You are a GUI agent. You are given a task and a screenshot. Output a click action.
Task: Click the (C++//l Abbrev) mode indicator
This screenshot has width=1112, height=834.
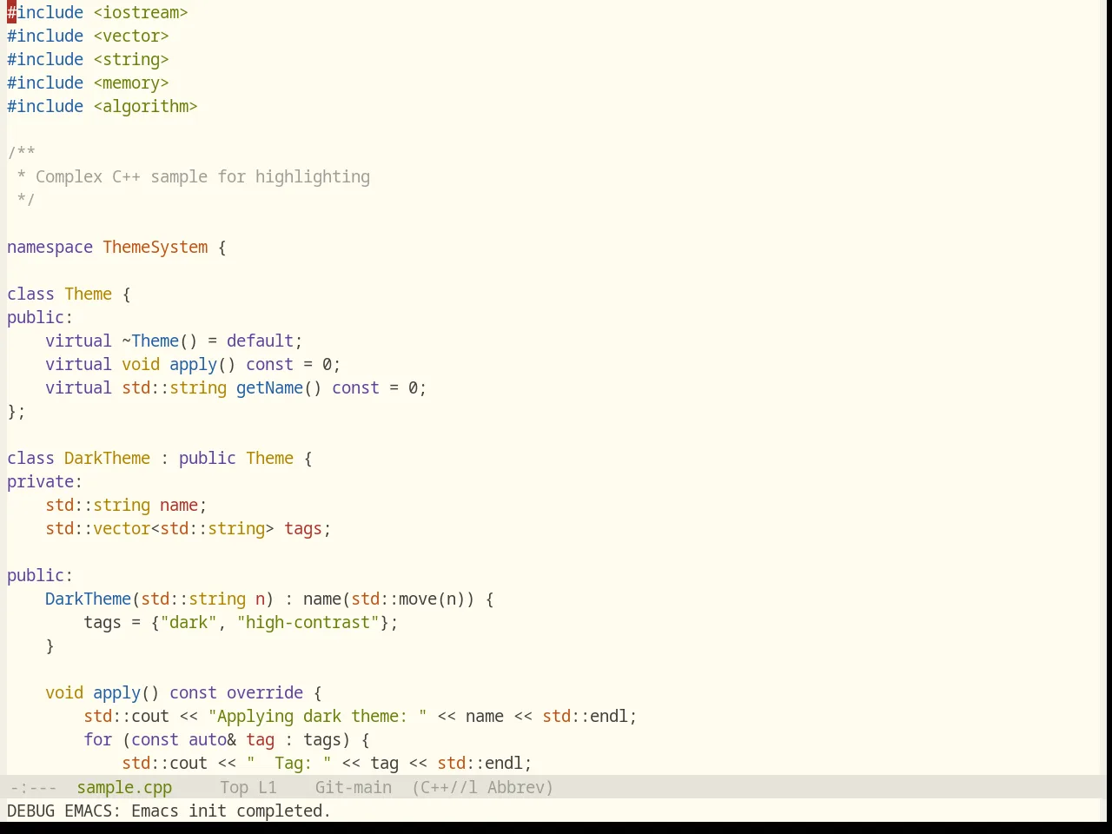point(482,787)
